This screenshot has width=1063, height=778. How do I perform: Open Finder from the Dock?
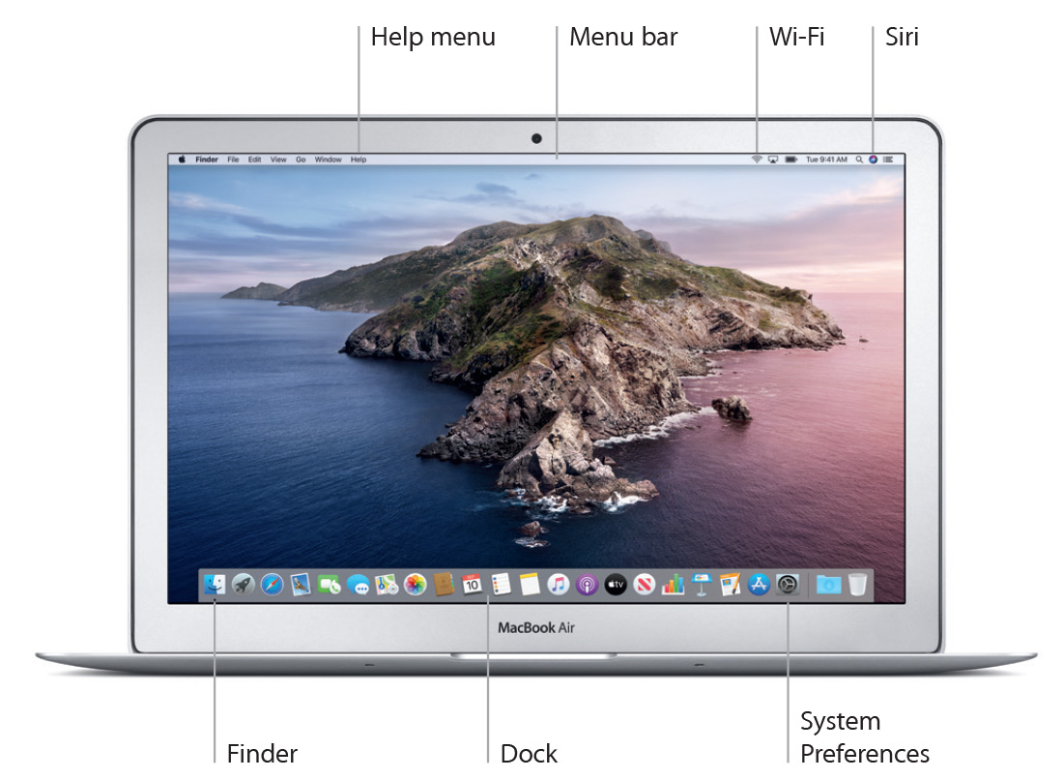tap(215, 585)
